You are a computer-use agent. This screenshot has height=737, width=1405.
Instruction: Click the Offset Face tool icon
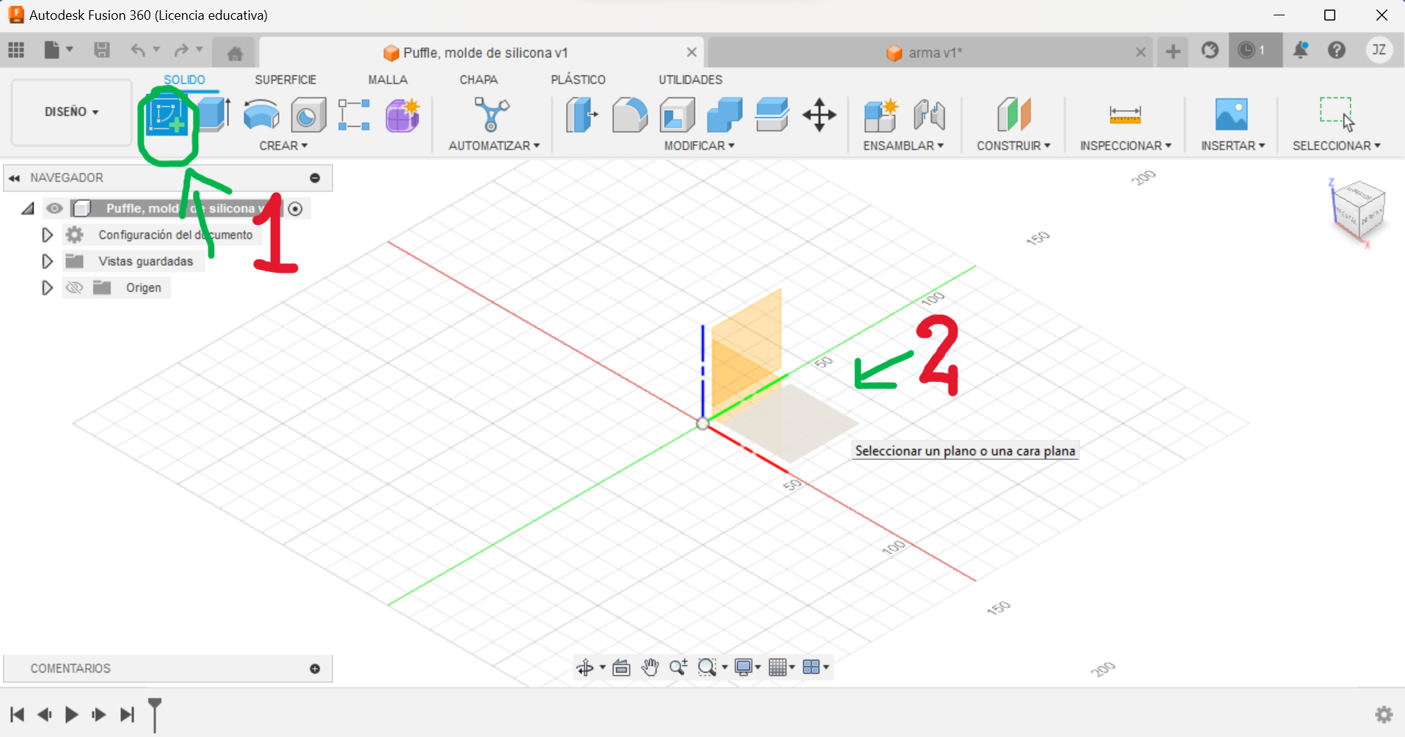pyautogui.click(x=772, y=115)
